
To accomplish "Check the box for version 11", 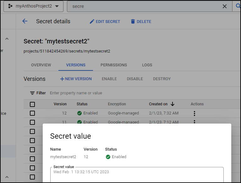I will pos(32,122).
